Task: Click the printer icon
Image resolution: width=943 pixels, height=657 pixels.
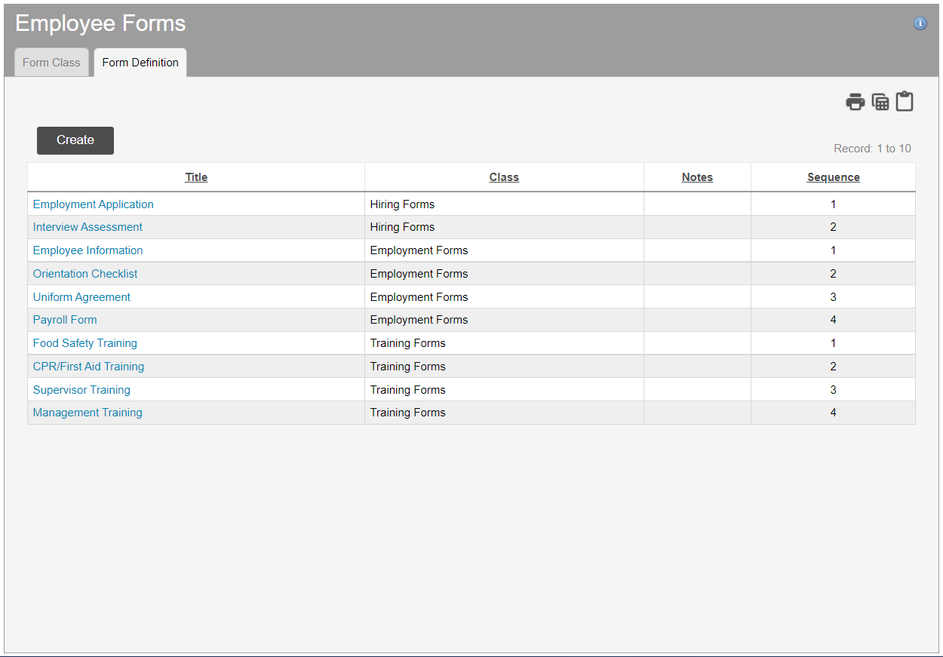Action: (x=855, y=102)
